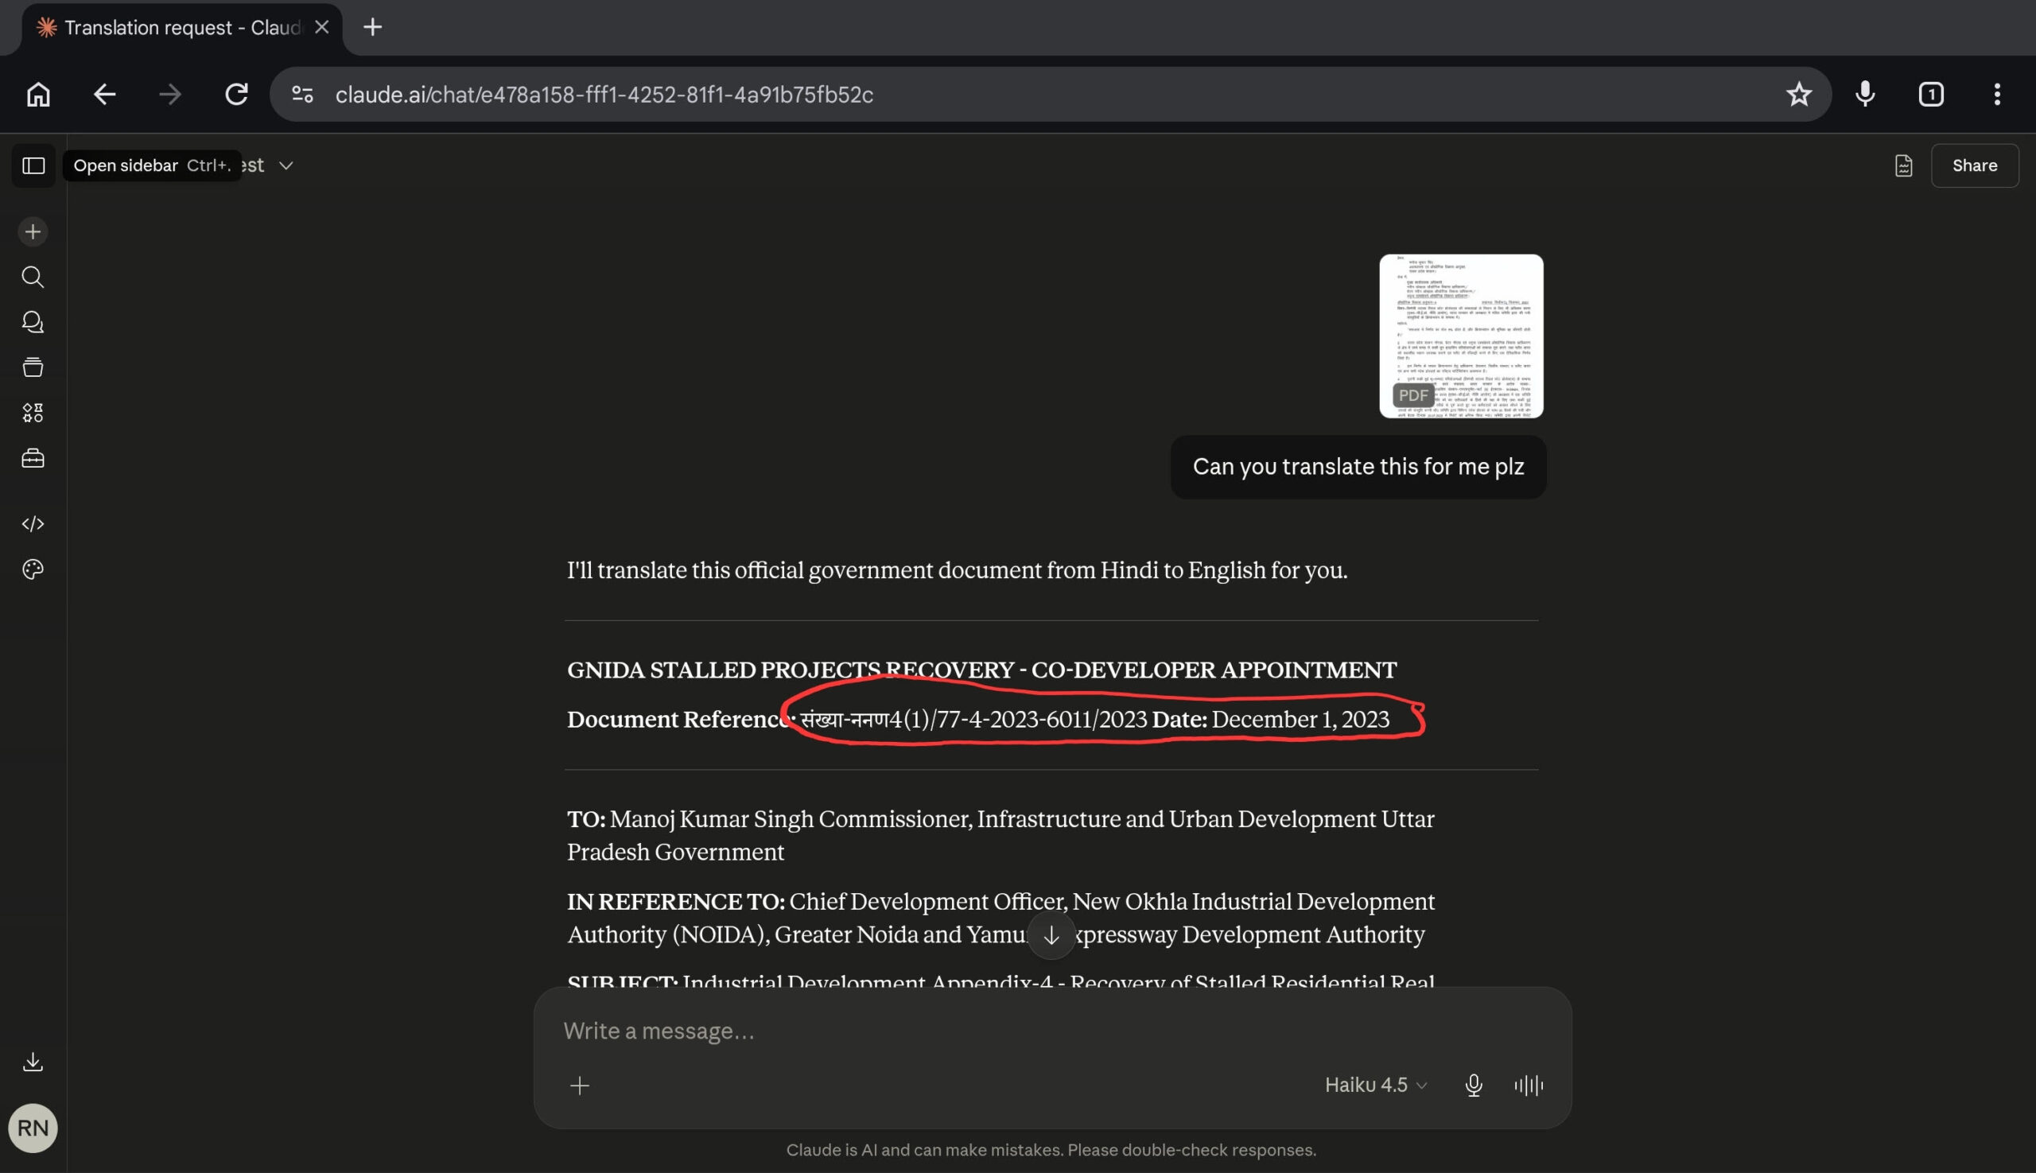Open the document icon beside Share
The image size is (2036, 1173).
tap(1903, 166)
